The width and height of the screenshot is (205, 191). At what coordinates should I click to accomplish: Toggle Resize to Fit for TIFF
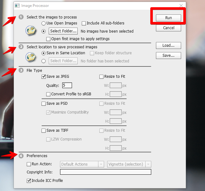[x=101, y=131]
